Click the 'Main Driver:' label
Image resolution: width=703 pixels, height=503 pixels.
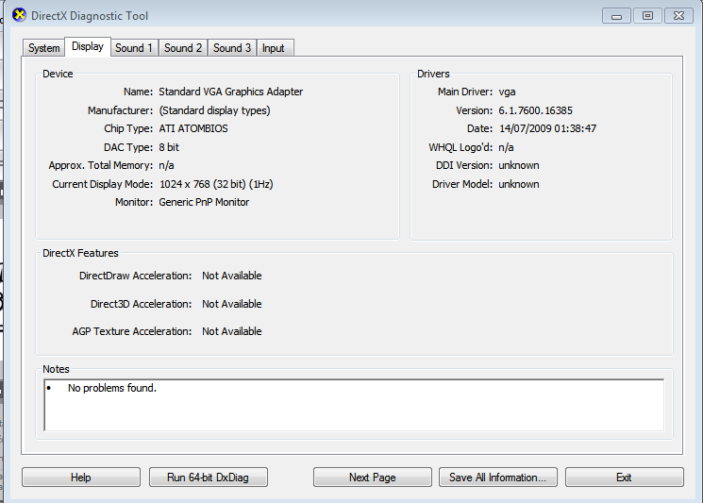click(465, 92)
